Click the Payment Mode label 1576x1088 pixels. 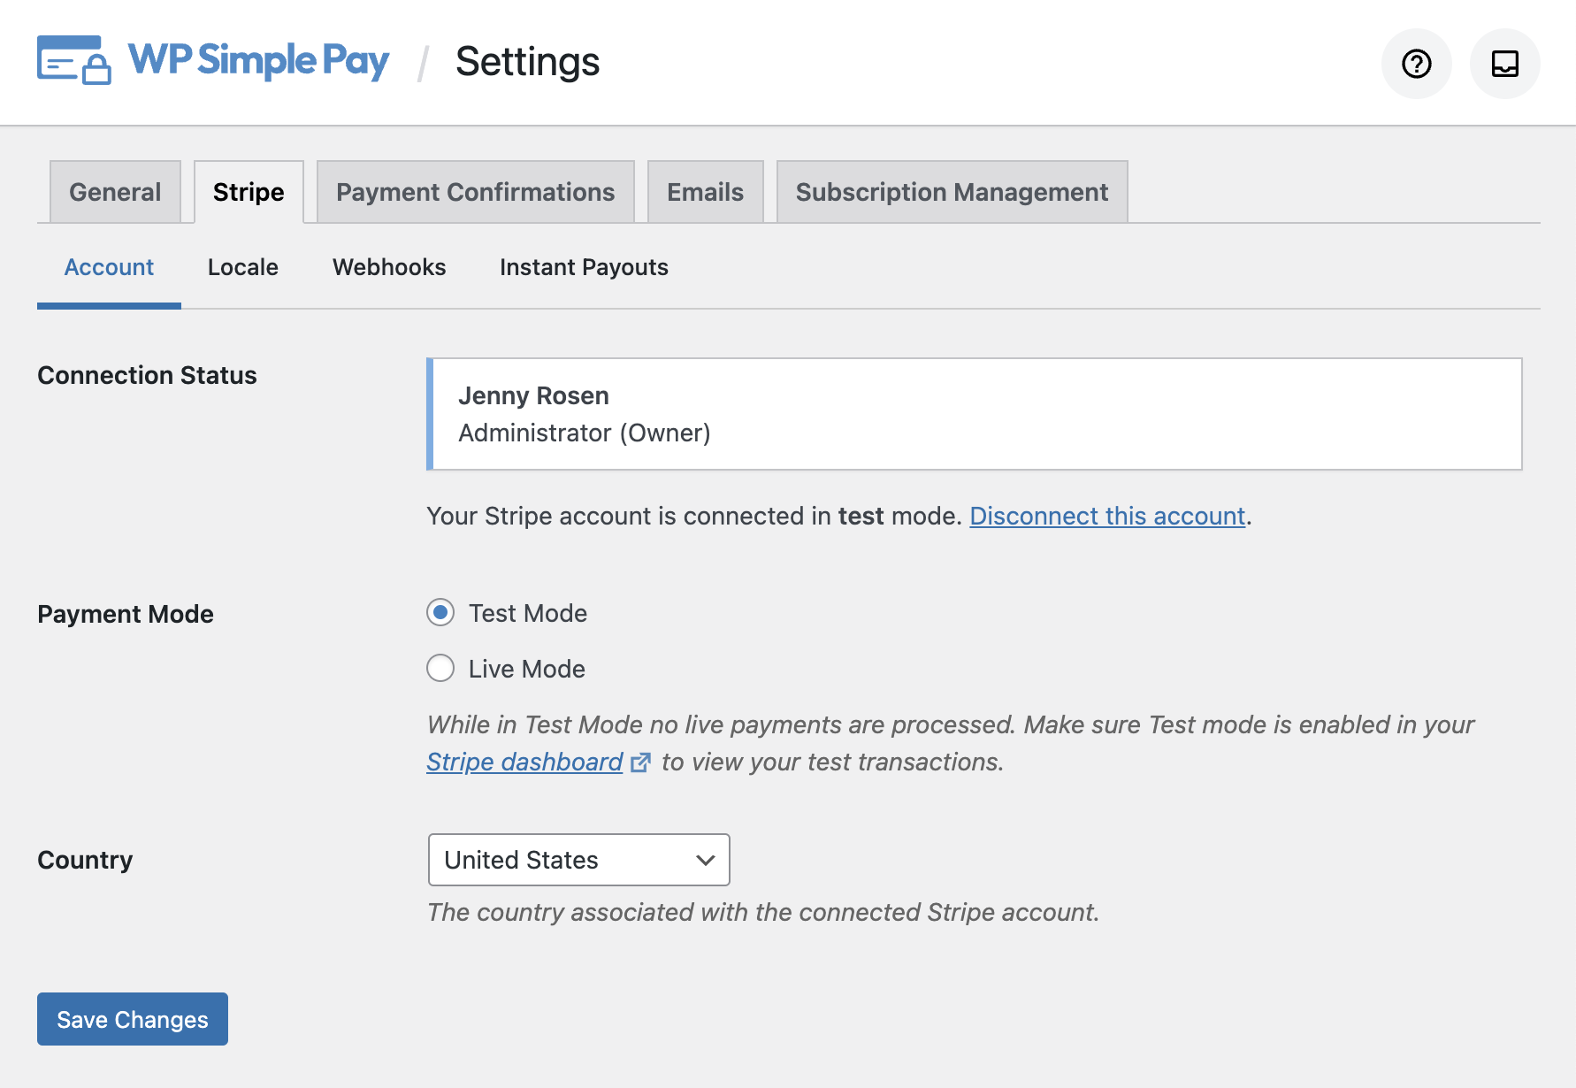[x=126, y=614]
